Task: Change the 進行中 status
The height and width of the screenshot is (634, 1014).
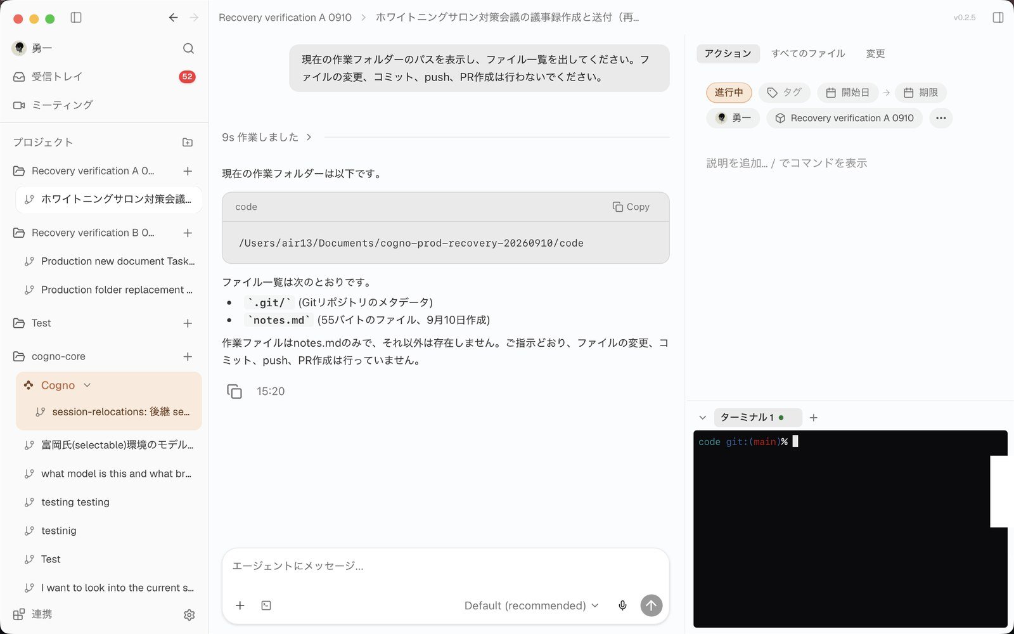Action: coord(729,93)
